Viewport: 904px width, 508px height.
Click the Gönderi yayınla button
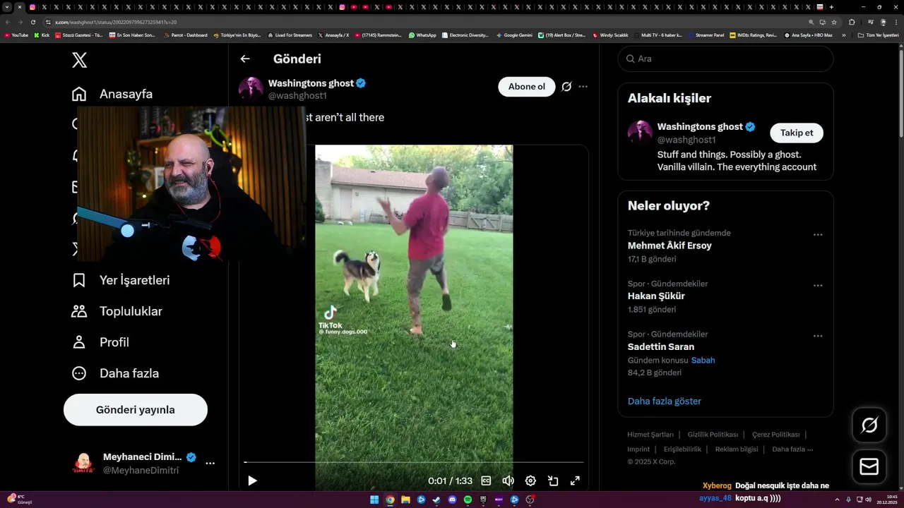136,410
